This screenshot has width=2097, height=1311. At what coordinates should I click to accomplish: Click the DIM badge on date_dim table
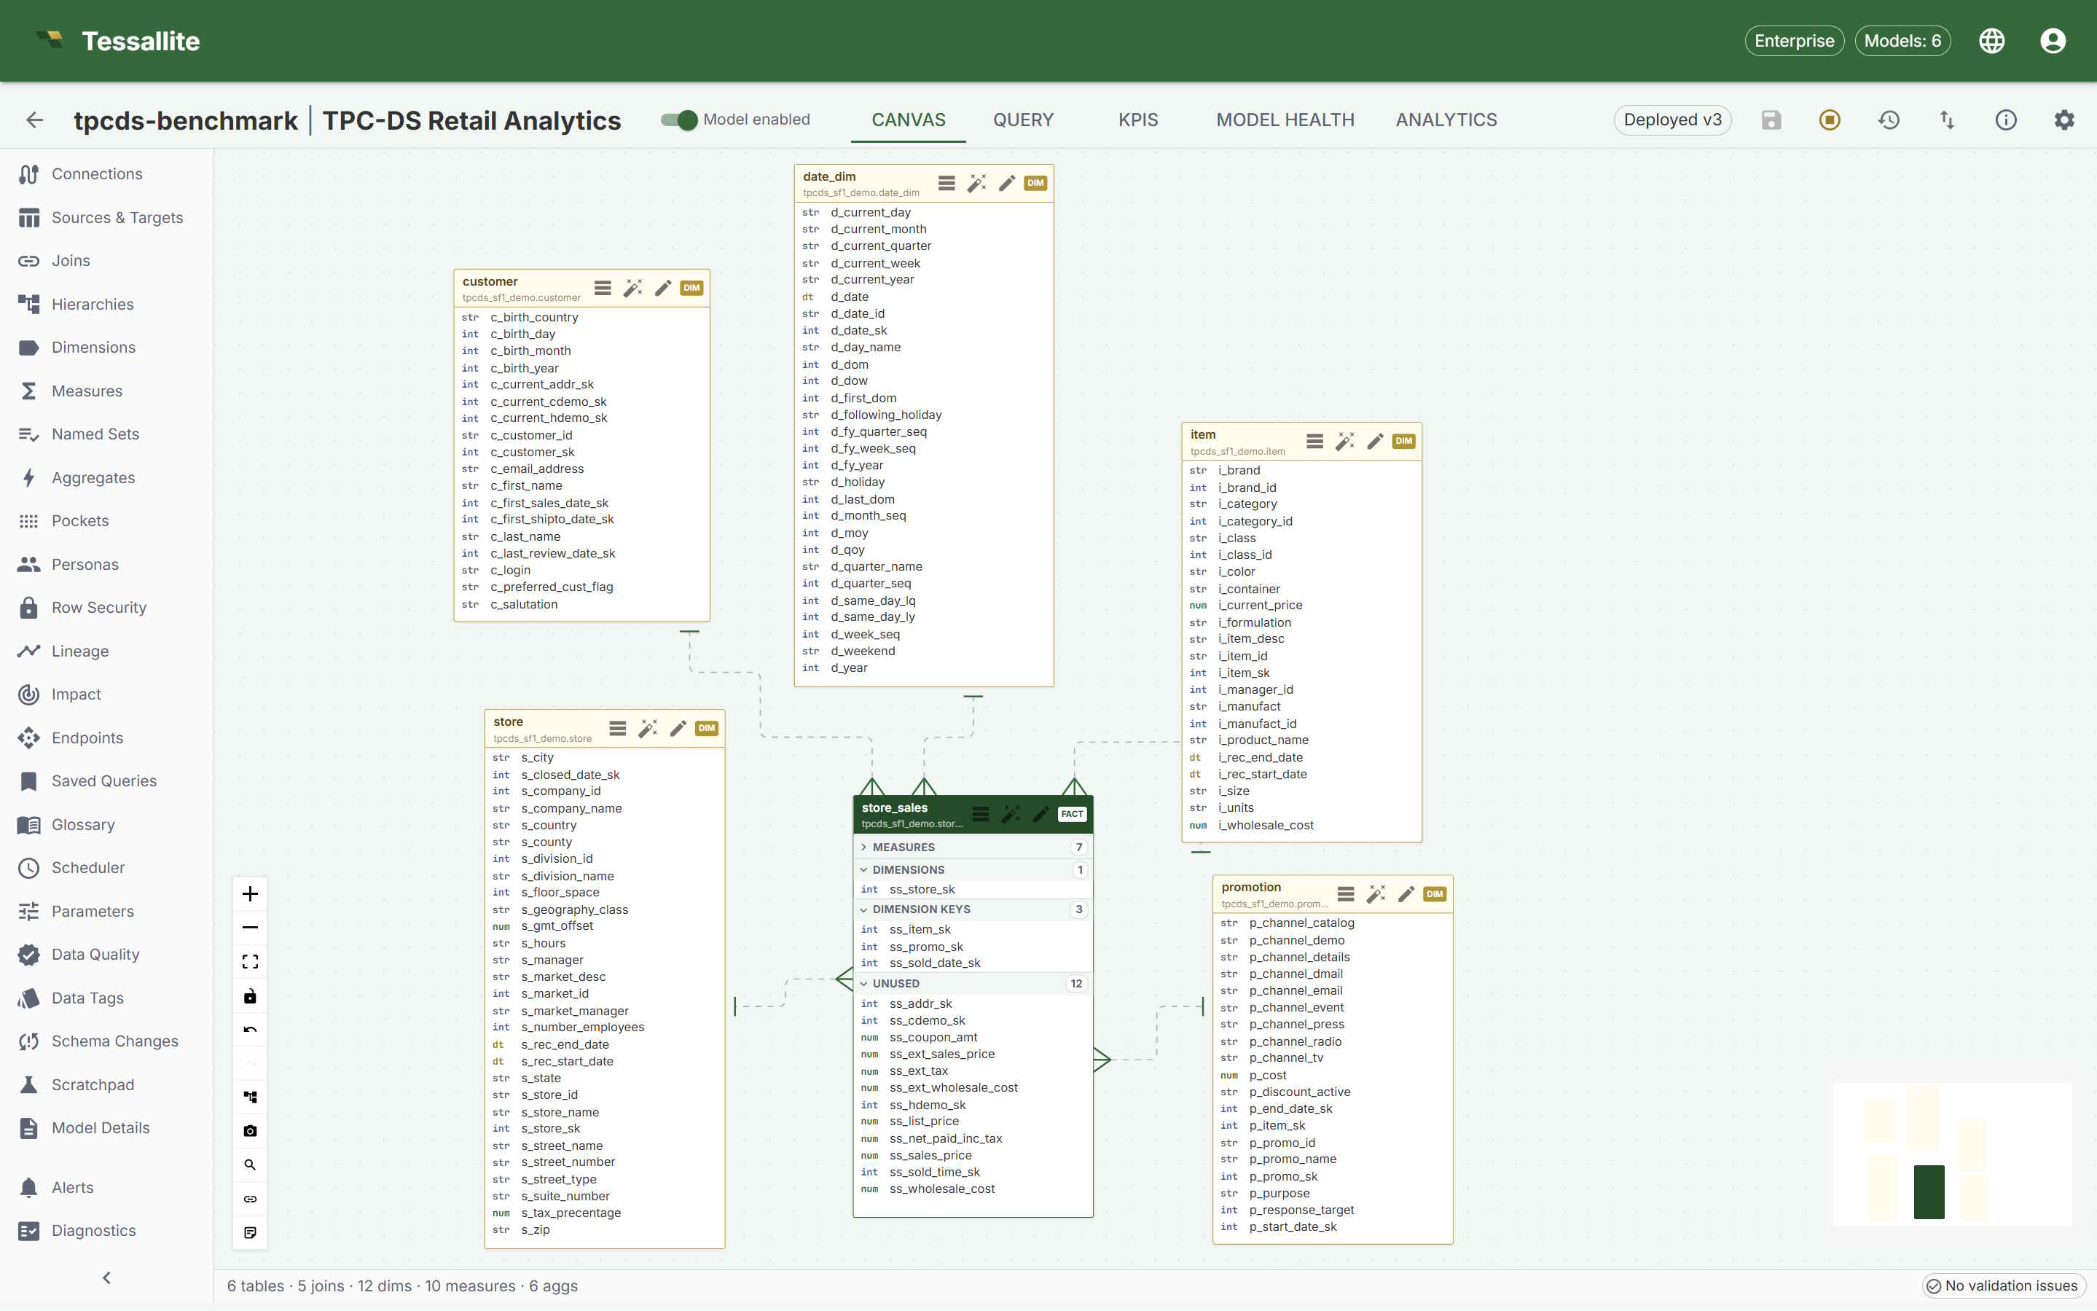click(x=1035, y=183)
